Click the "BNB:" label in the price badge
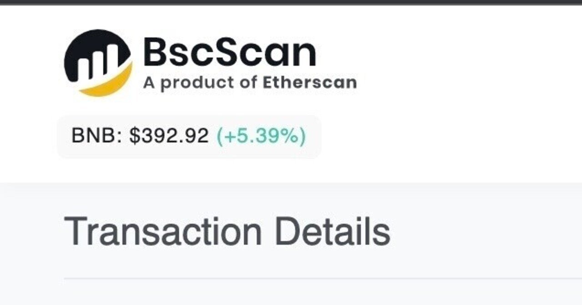 click(x=96, y=136)
